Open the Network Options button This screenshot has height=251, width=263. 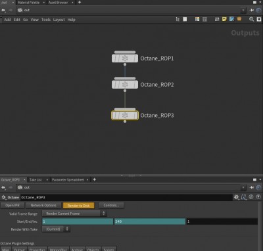pos(43,205)
